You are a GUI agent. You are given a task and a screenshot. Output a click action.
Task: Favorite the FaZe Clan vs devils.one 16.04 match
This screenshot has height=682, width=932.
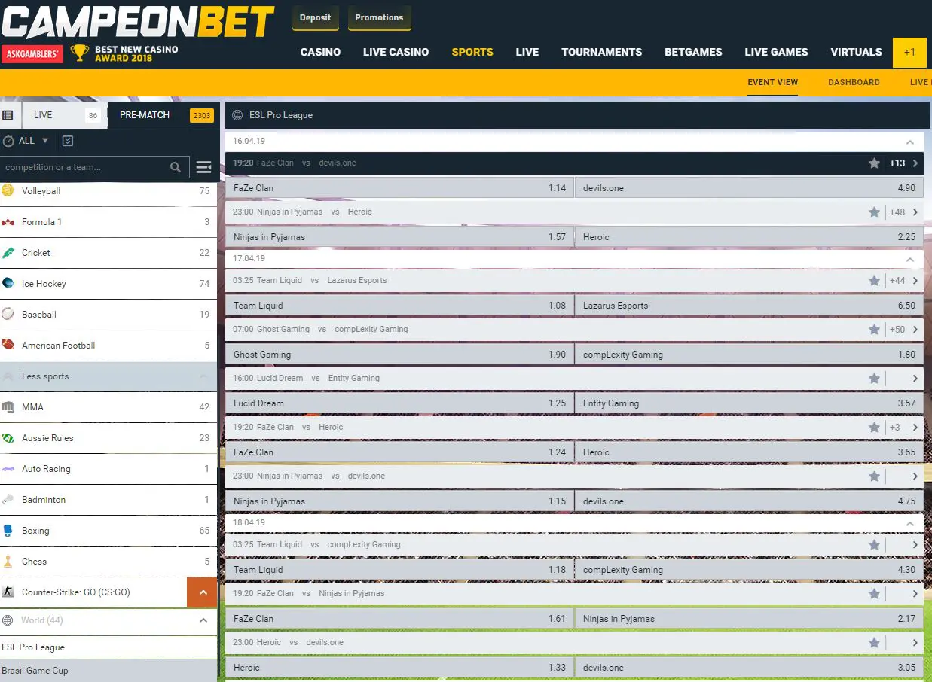[x=874, y=163]
